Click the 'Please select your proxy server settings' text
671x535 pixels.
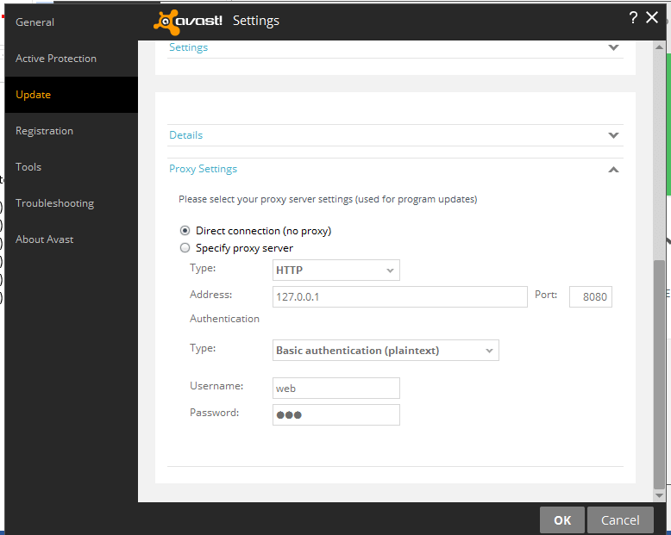(x=328, y=199)
